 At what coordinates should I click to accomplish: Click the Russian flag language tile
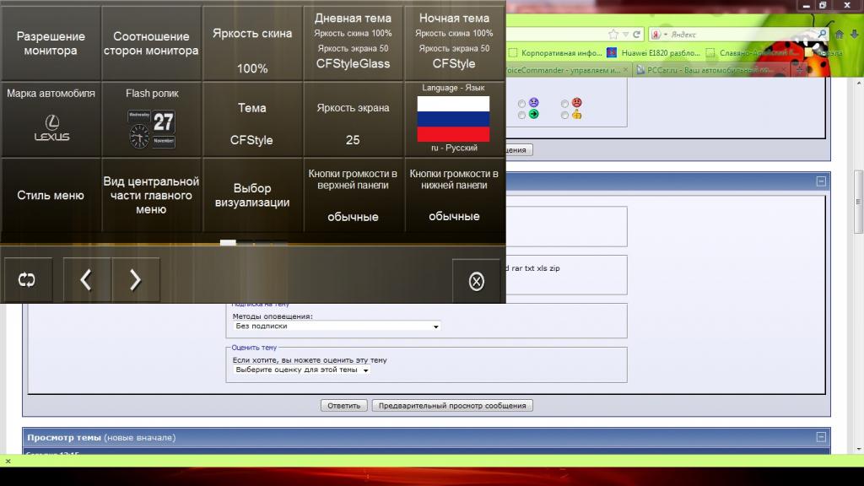coord(454,119)
